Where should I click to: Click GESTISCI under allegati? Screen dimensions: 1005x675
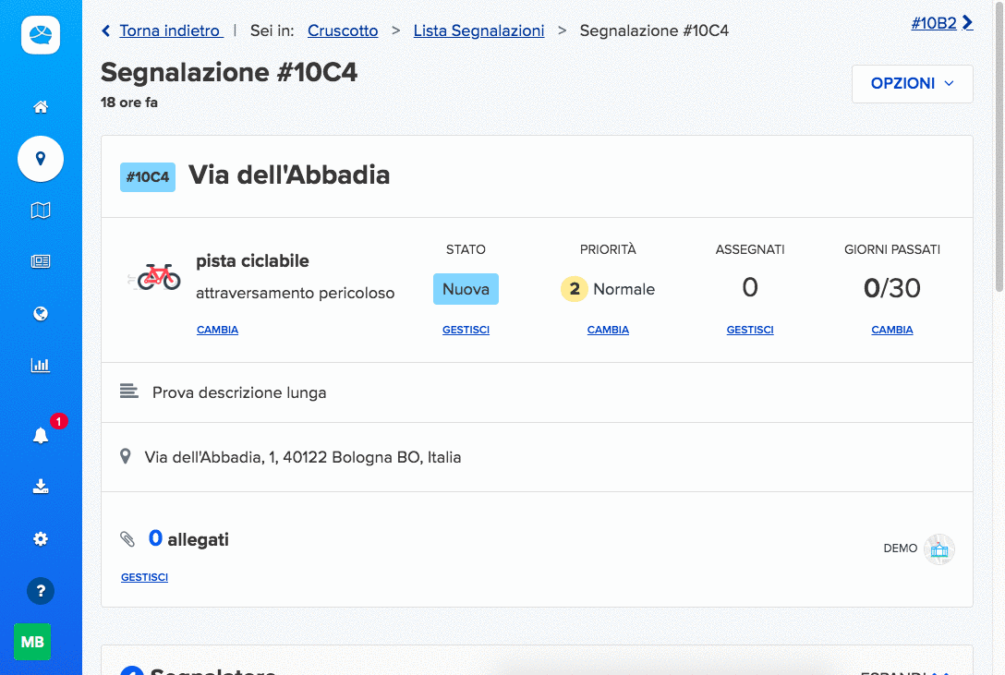click(x=144, y=577)
